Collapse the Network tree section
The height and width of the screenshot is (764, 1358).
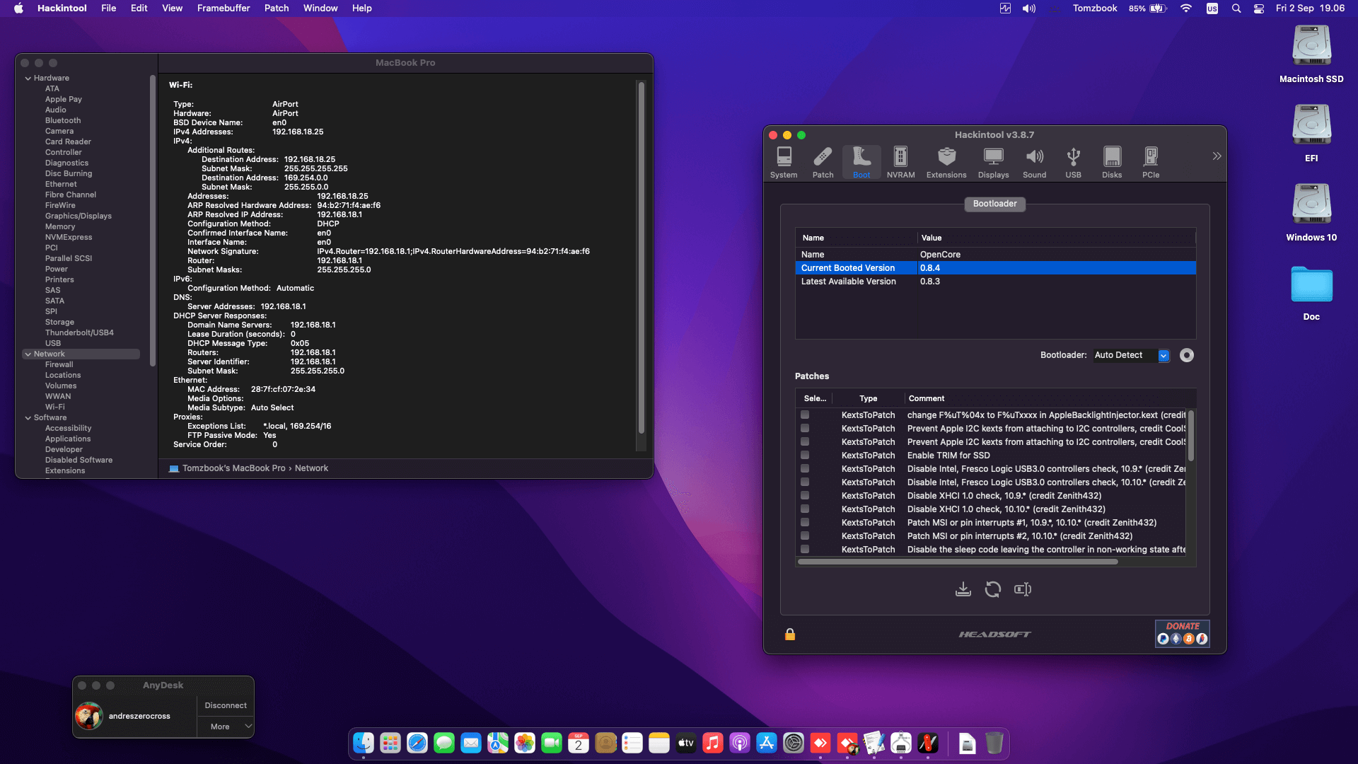pyautogui.click(x=28, y=354)
